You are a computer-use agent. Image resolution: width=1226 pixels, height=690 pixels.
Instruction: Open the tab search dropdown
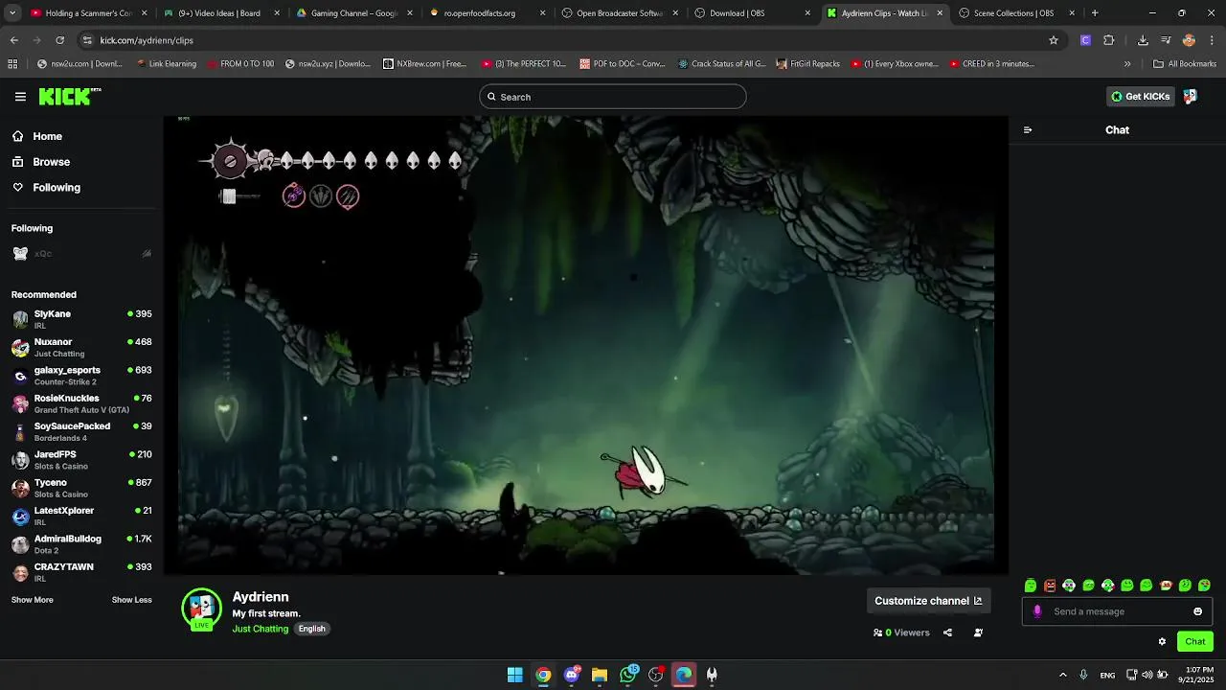tap(11, 13)
